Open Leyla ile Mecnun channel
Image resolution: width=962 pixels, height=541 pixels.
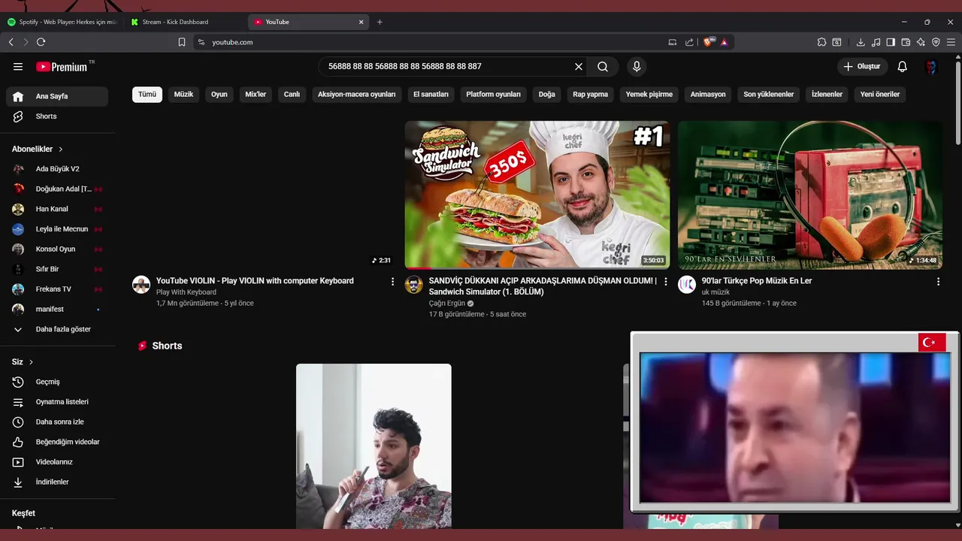click(x=57, y=229)
